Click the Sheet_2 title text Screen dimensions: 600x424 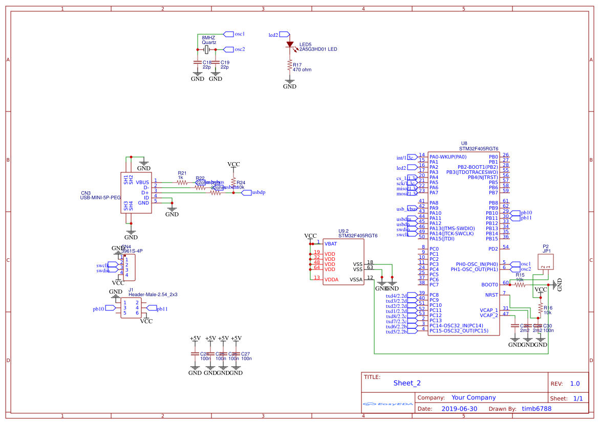[406, 383]
